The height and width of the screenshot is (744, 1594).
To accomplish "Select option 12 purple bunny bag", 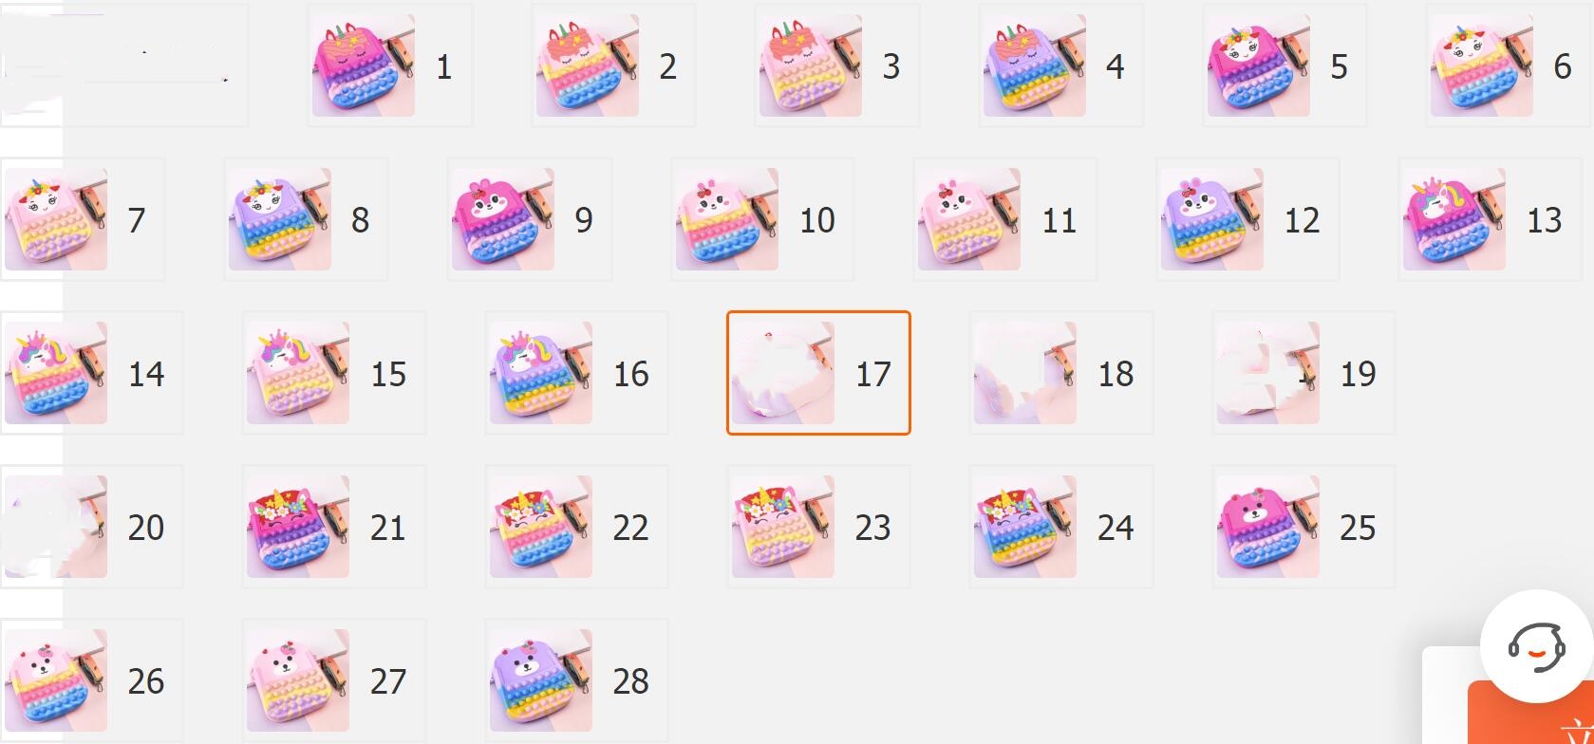I will tap(1247, 219).
